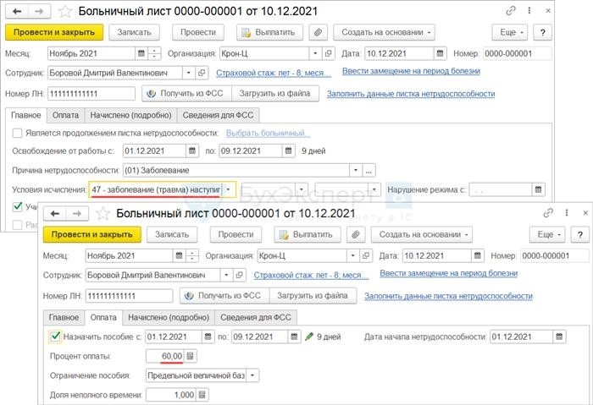Screen dimensions: 593x405
Task: Expand Организация dropdown in upper window
Action: pyautogui.click(x=315, y=53)
